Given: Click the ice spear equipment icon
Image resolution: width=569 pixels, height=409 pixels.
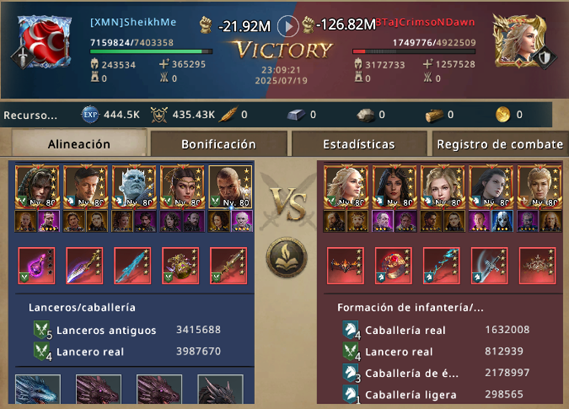Looking at the screenshot, I should click(x=132, y=266).
